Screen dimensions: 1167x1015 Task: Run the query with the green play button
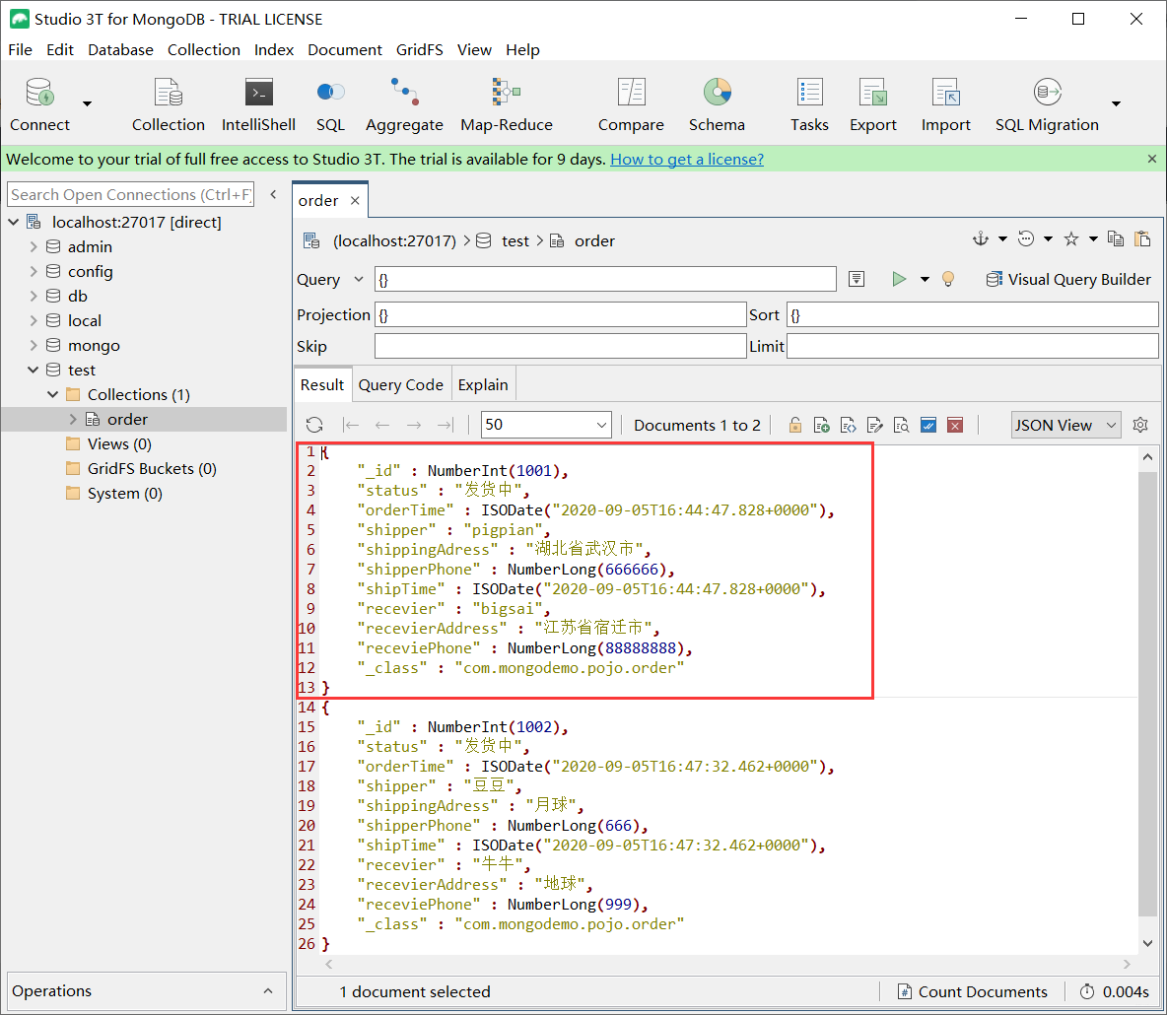pos(899,280)
